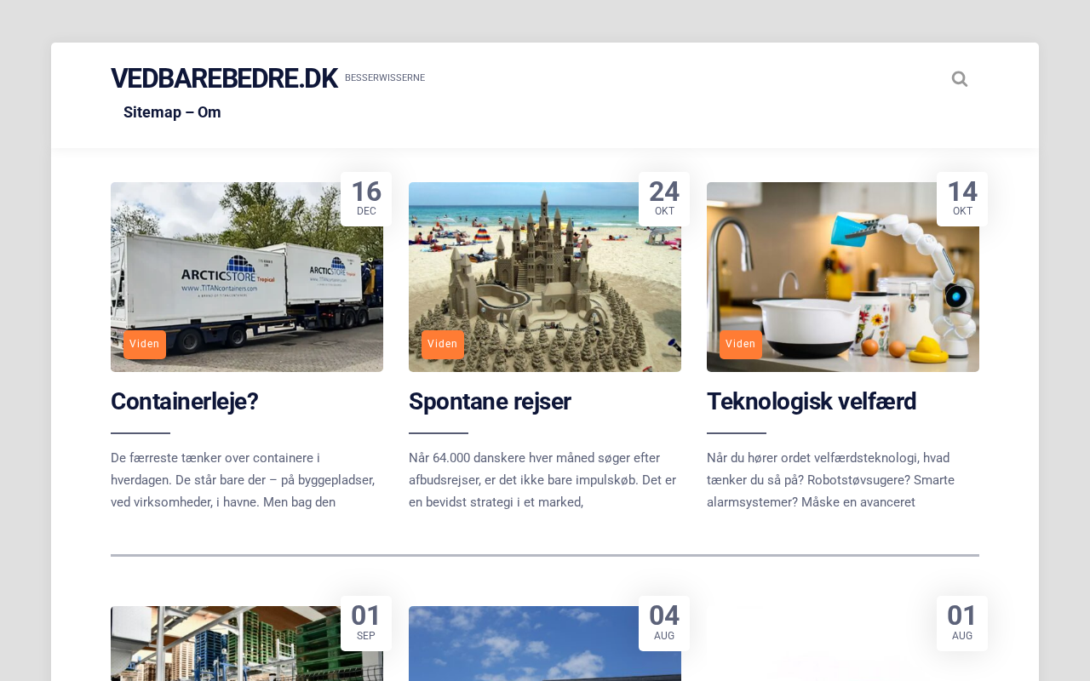Click the 24 OKT date badge
Screen dimensions: 1090x681
point(664,198)
